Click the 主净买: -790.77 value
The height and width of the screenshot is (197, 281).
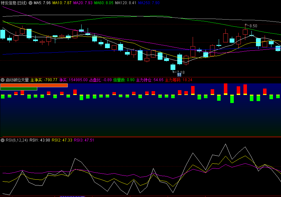[x=44, y=80]
